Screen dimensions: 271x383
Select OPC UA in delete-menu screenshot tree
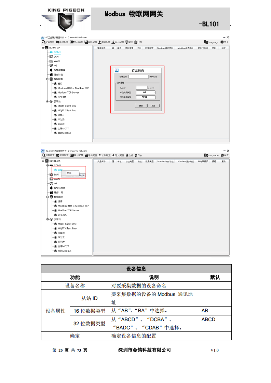62,215
